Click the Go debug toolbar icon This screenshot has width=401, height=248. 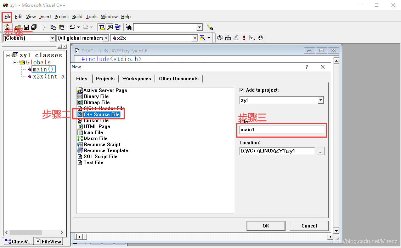pyautogui.click(x=252, y=38)
